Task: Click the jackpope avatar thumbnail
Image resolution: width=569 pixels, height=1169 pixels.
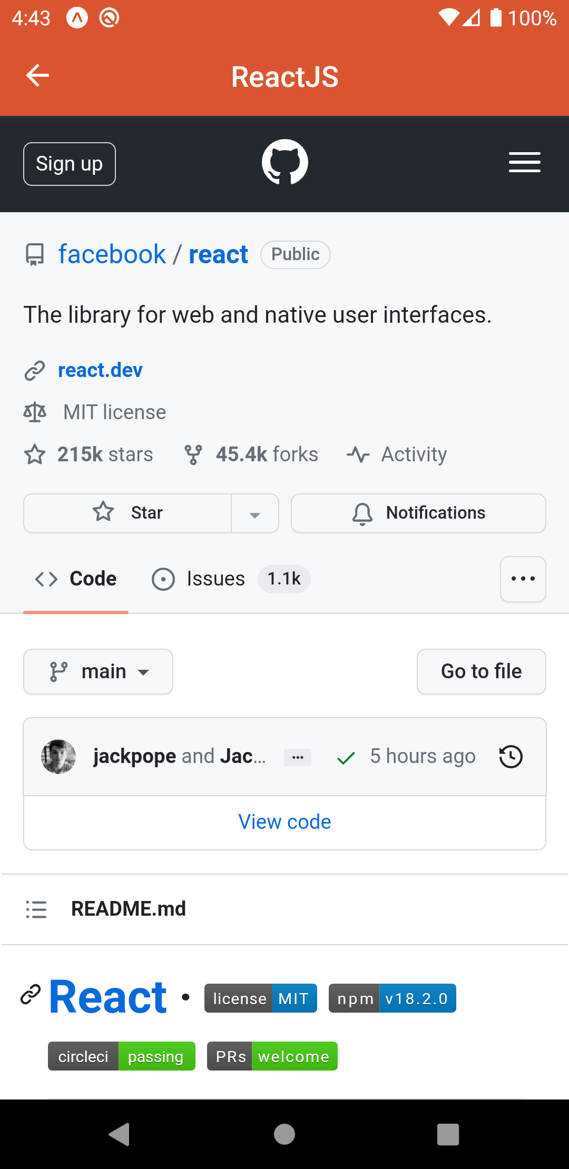Action: (58, 757)
